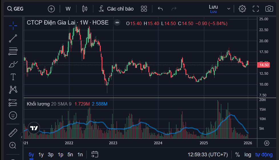Select the trend line drawing tool
The height and width of the screenshot is (160, 279).
[13, 39]
